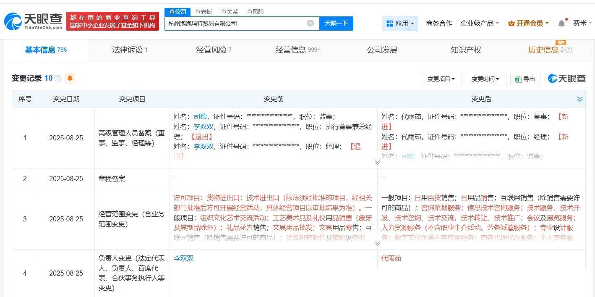Expand row 1 truncated personnel details
The width and height of the screenshot is (595, 297).
coord(377,163)
